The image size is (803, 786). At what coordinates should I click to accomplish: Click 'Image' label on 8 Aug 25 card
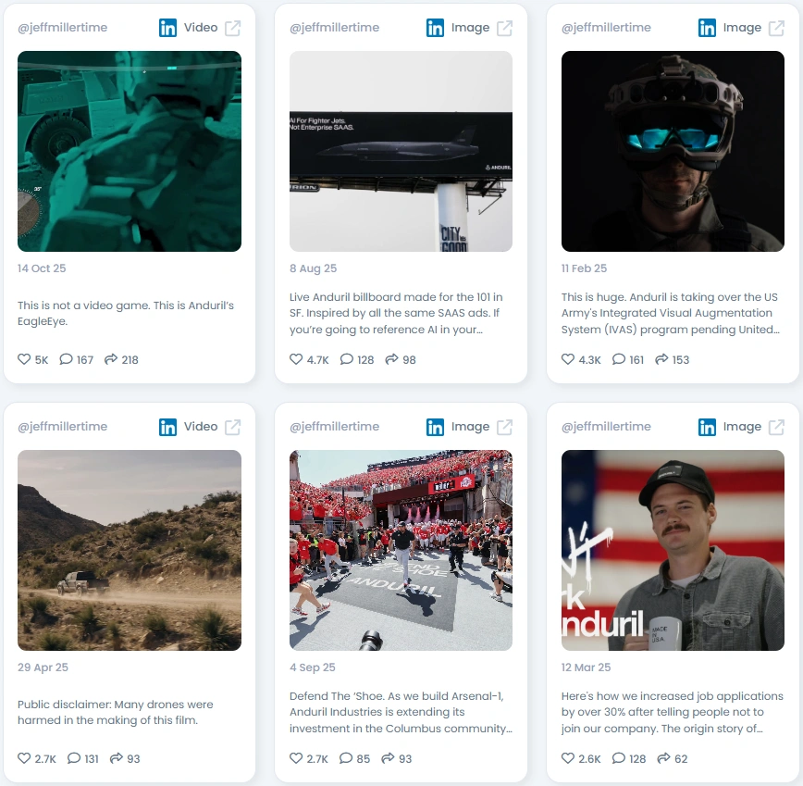[470, 28]
